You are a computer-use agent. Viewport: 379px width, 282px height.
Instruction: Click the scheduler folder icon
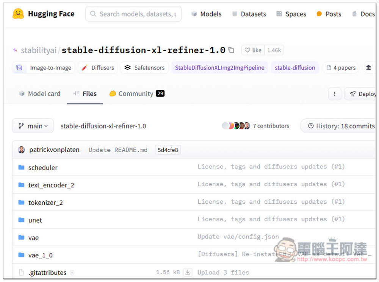click(x=22, y=167)
